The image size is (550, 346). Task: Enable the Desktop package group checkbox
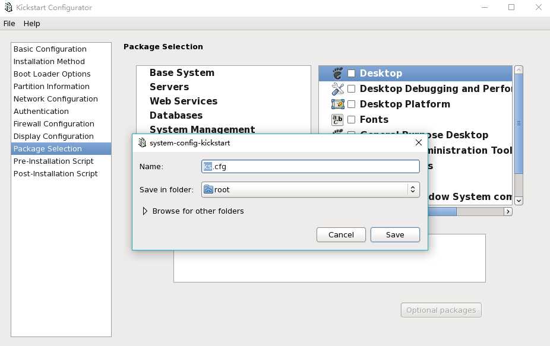(351, 73)
